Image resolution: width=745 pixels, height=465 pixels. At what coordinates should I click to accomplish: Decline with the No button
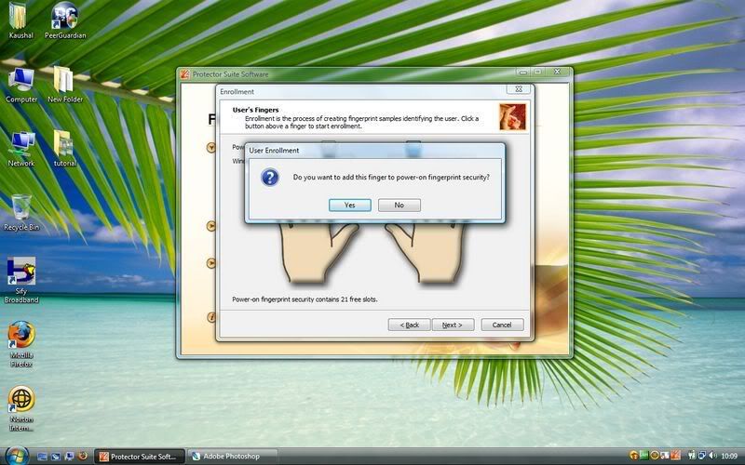[x=400, y=205]
